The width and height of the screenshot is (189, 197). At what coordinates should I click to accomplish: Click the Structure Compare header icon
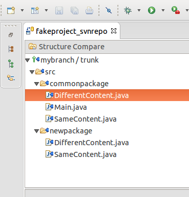click(32, 47)
